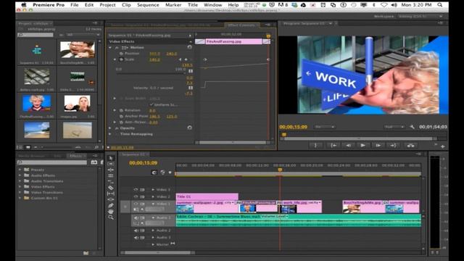
Task: Expand Video 3 track
Action: pos(153,189)
